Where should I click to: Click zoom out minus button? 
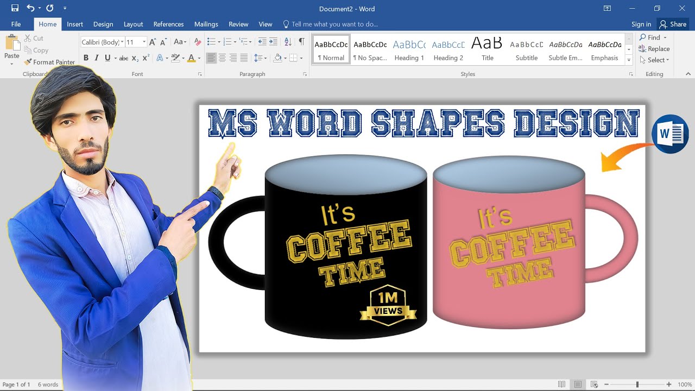coord(606,384)
